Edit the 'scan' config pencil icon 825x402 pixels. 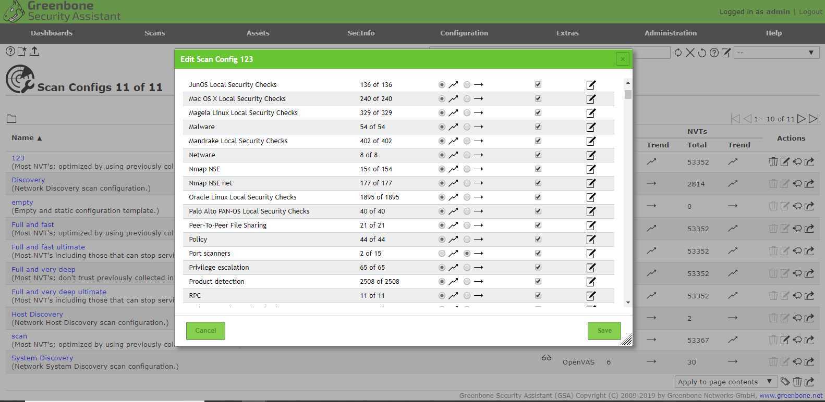tap(785, 340)
